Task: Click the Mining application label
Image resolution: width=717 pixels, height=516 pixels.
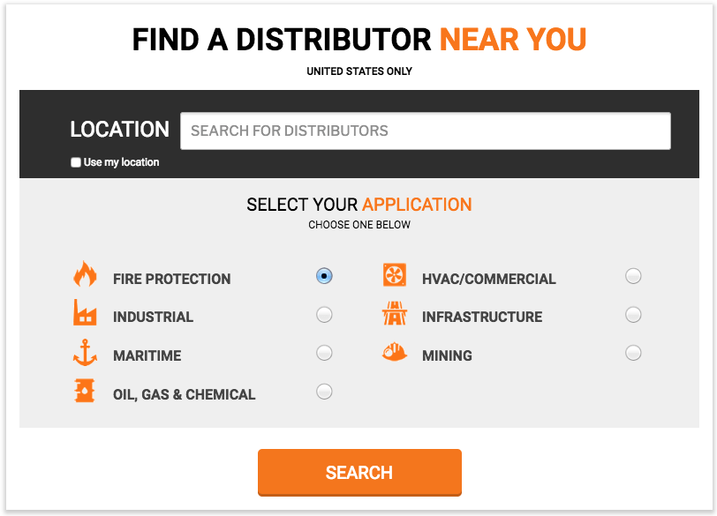Action: (x=447, y=356)
